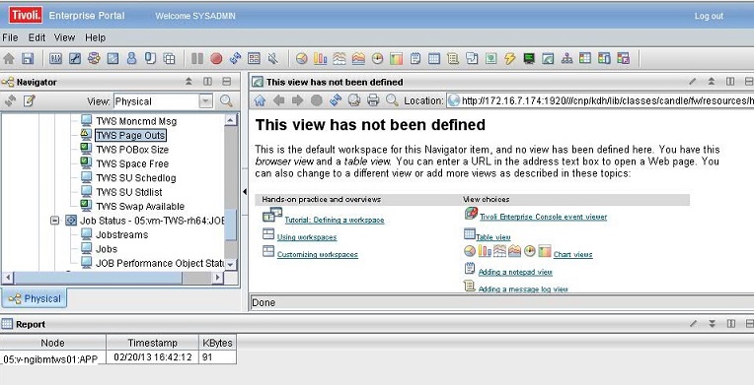754x385 pixels.
Task: Click the red Stop button in main toolbar
Action: tap(216, 58)
